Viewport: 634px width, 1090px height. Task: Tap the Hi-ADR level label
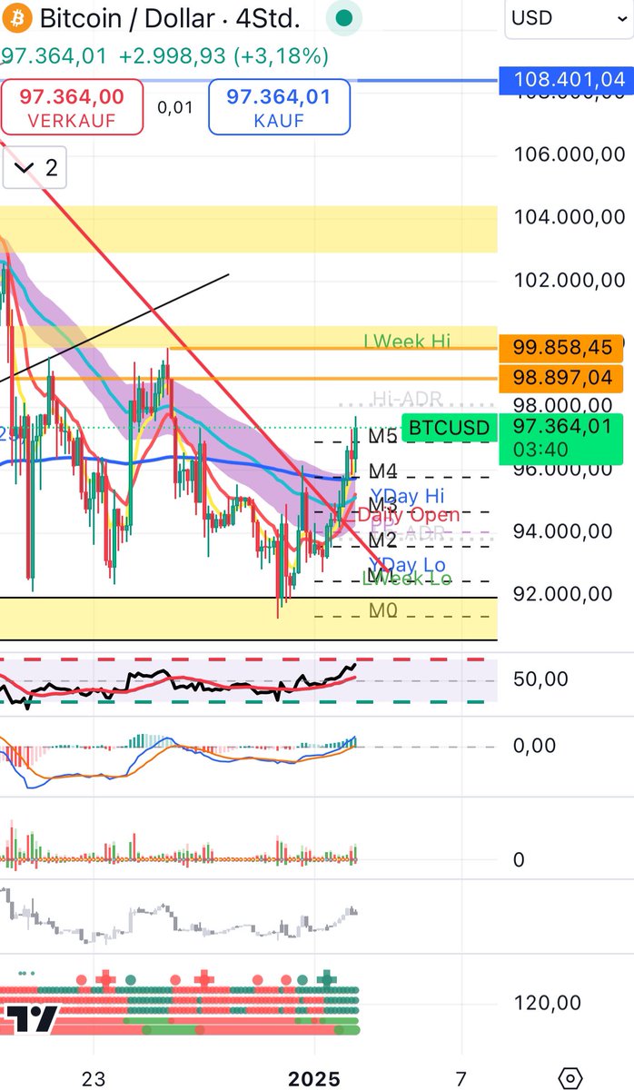coord(407,399)
